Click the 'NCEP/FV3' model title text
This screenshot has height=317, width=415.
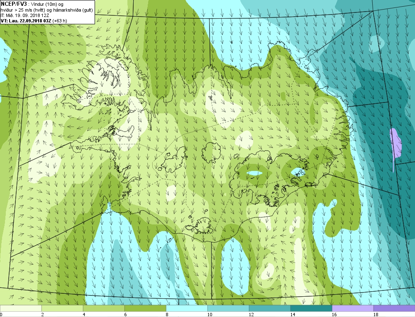coord(14,4)
